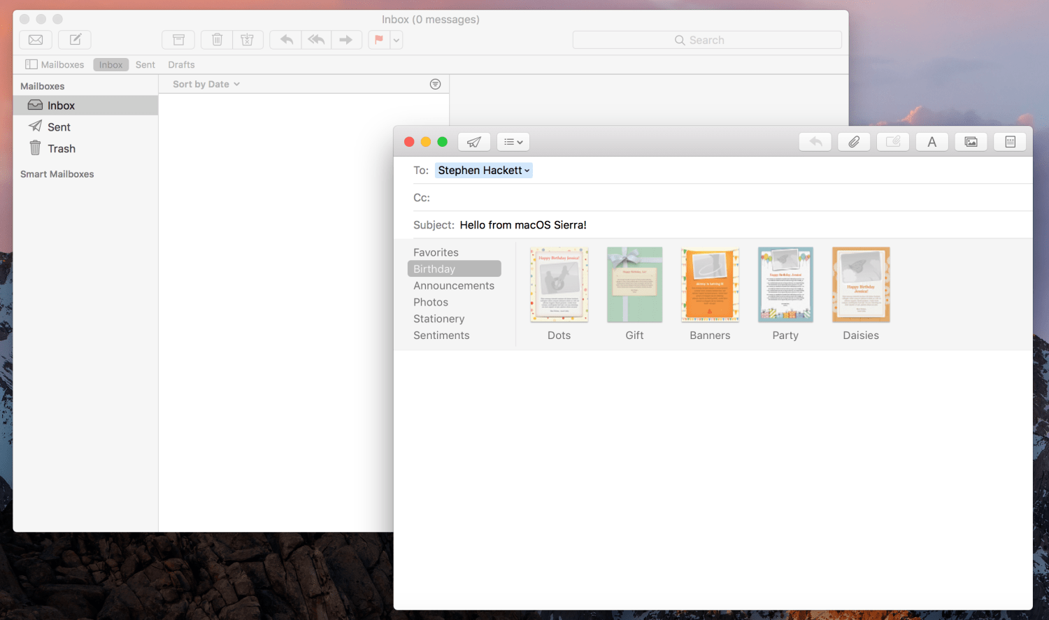Choose the Gift birthday template thumbnail
This screenshot has width=1049, height=620.
click(x=634, y=284)
